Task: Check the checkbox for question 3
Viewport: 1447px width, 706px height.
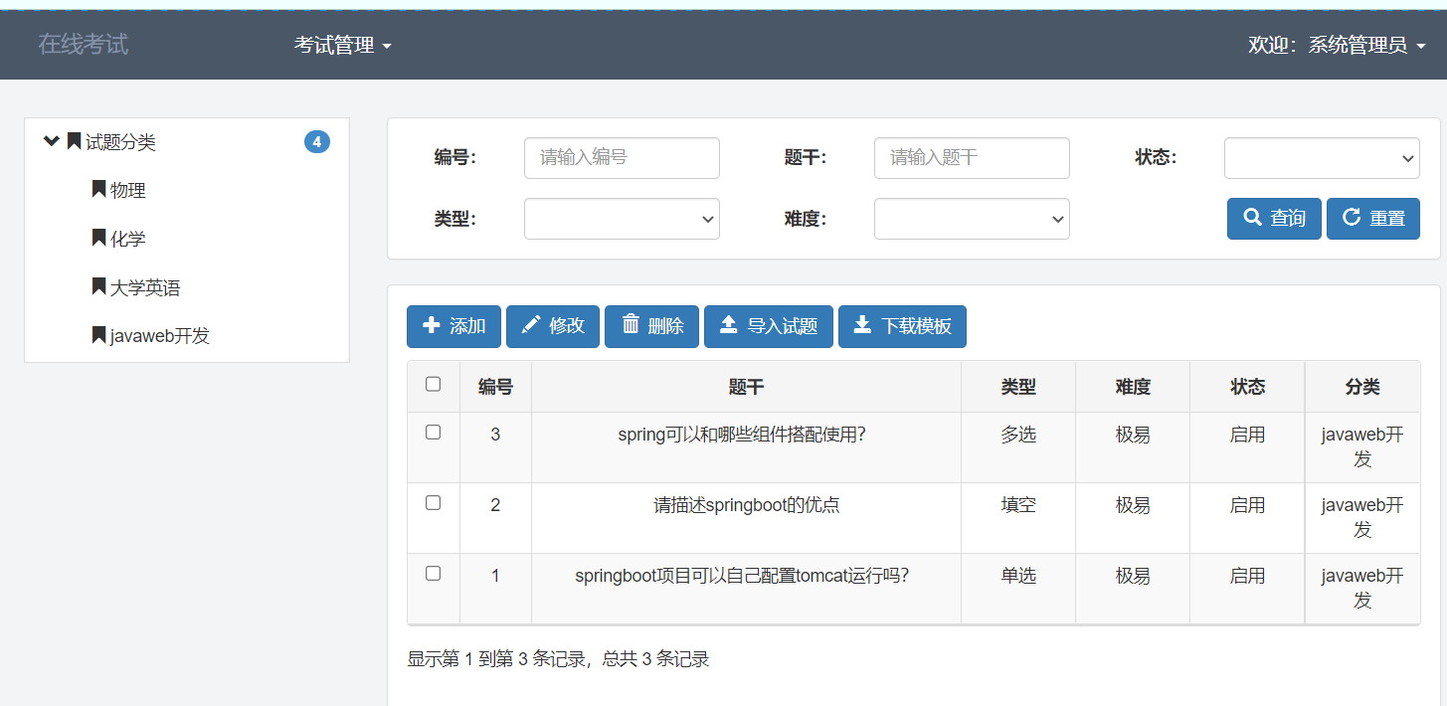Action: (x=433, y=433)
